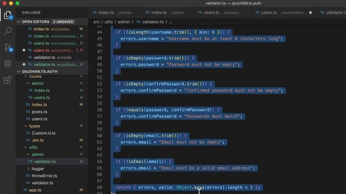Collapse the QIUZHI99.TS.AUTH project section
346x194 pixels.
(x=19, y=72)
